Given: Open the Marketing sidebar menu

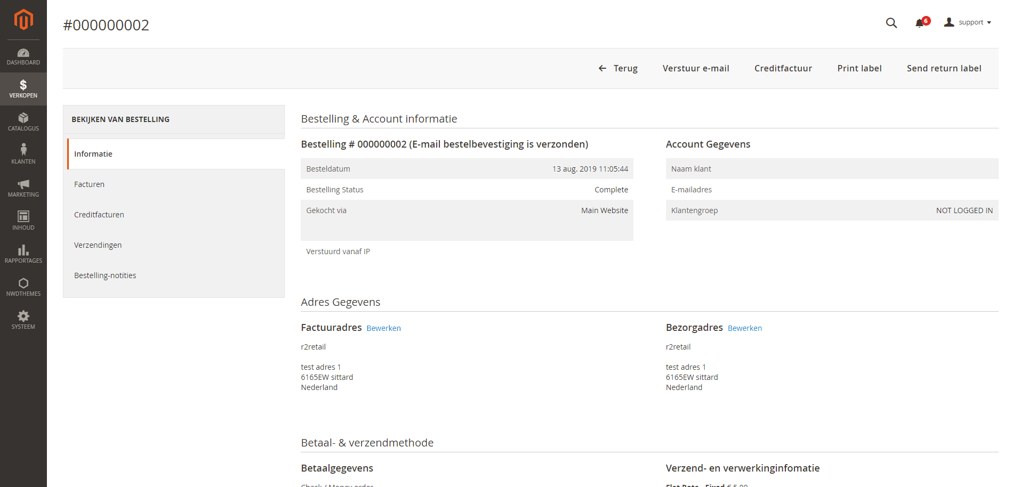Looking at the screenshot, I should tap(23, 188).
